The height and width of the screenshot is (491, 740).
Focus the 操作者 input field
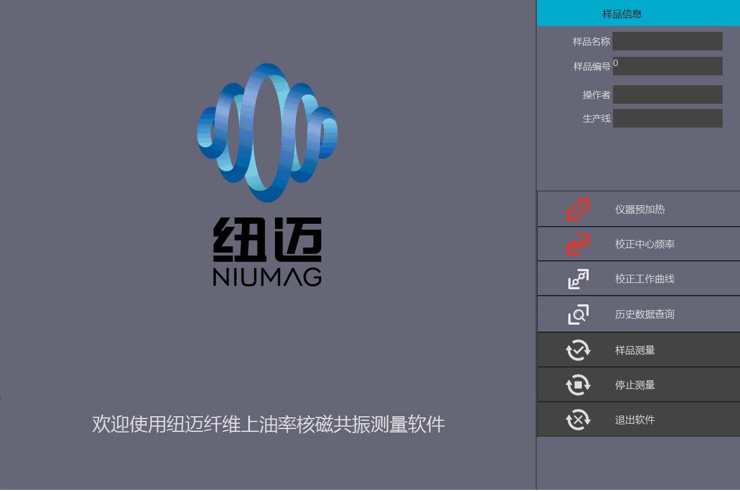click(x=668, y=94)
